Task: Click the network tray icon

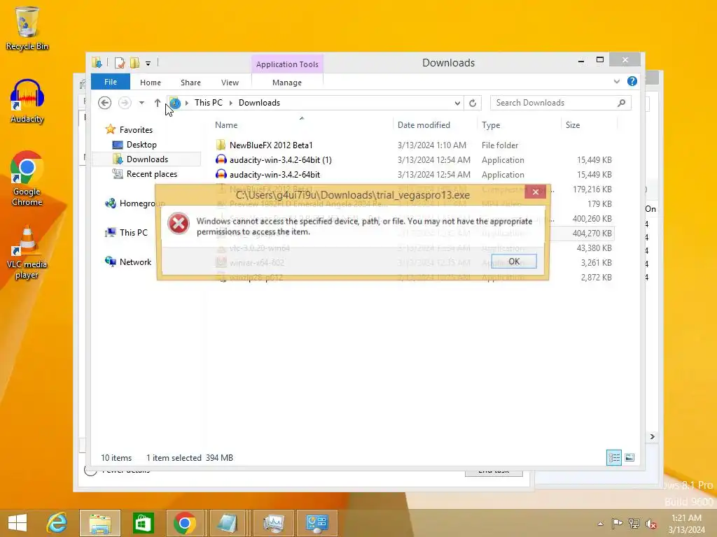Action: 634,523
